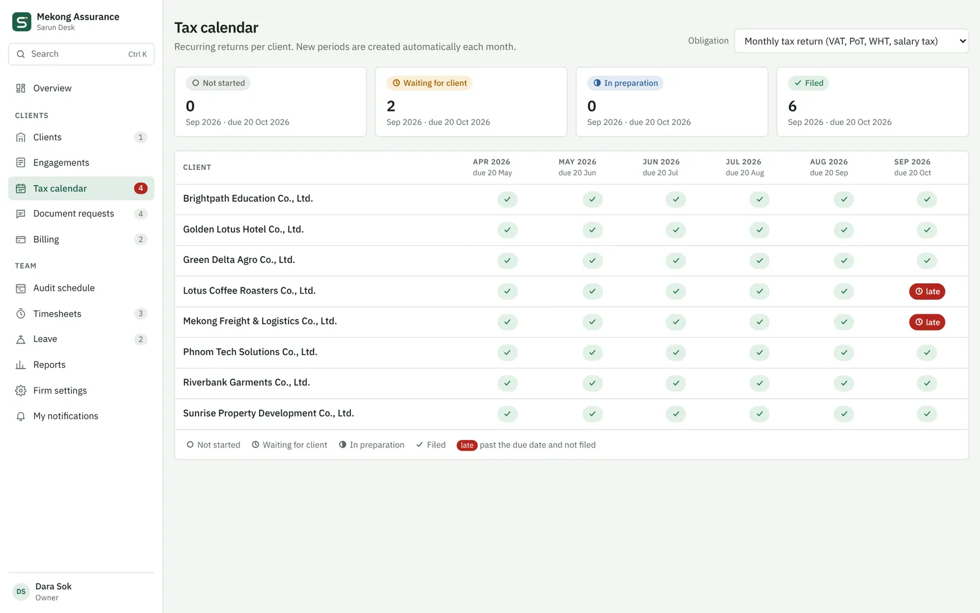The height and width of the screenshot is (613, 980).
Task: Open the Obligation dropdown
Action: click(851, 41)
